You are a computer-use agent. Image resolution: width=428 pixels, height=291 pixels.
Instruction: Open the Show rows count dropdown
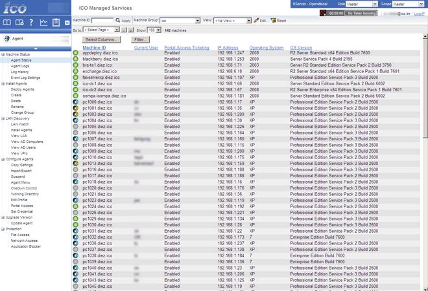click(154, 30)
